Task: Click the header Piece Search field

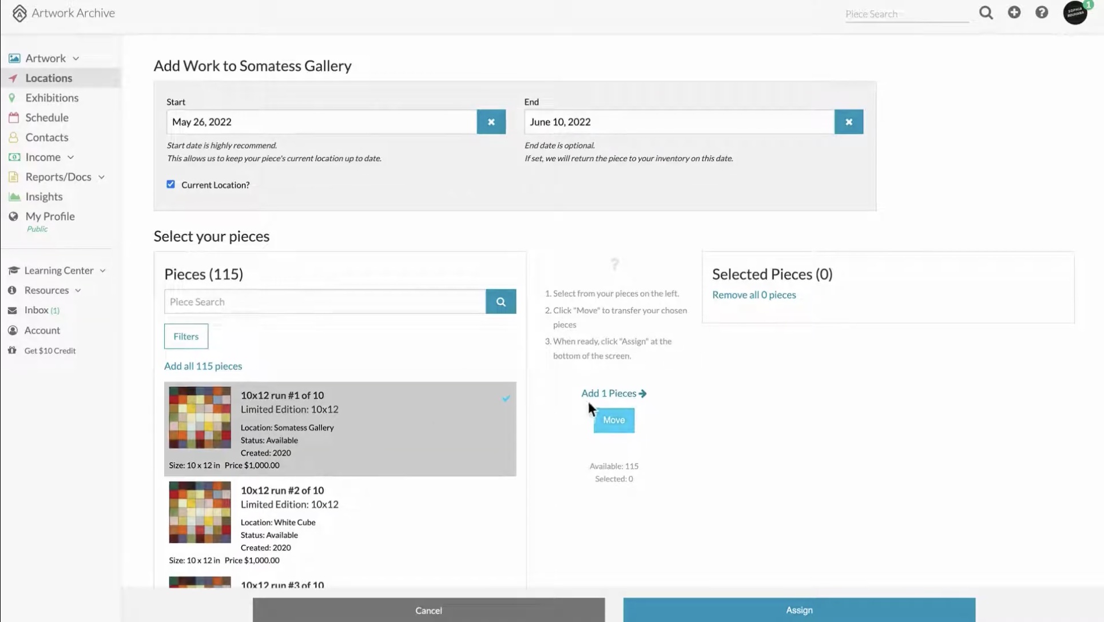Action: click(907, 14)
